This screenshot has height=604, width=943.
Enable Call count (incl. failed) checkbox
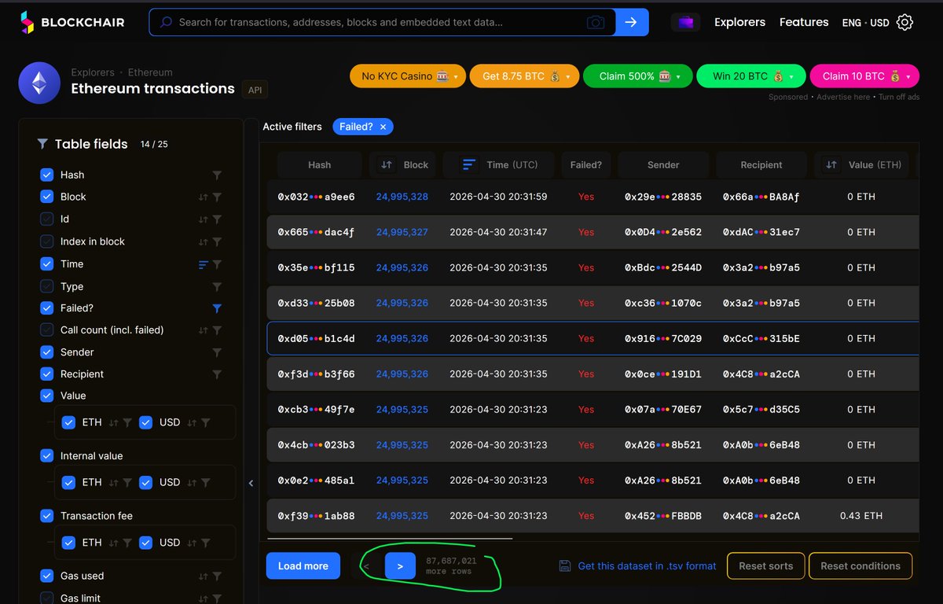46,330
